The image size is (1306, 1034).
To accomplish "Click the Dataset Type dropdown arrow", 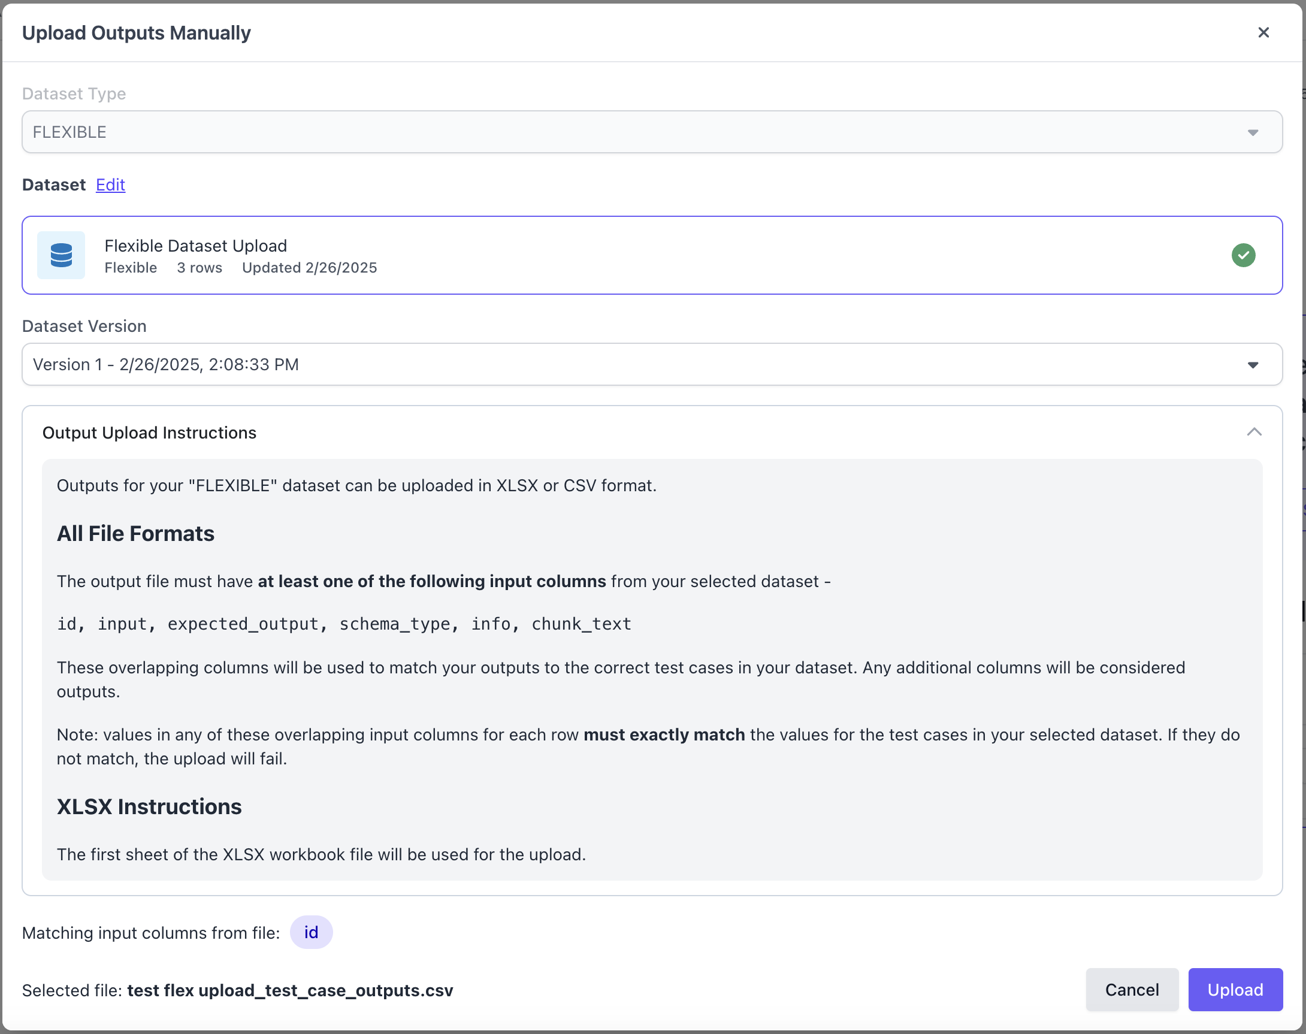I will (1253, 132).
